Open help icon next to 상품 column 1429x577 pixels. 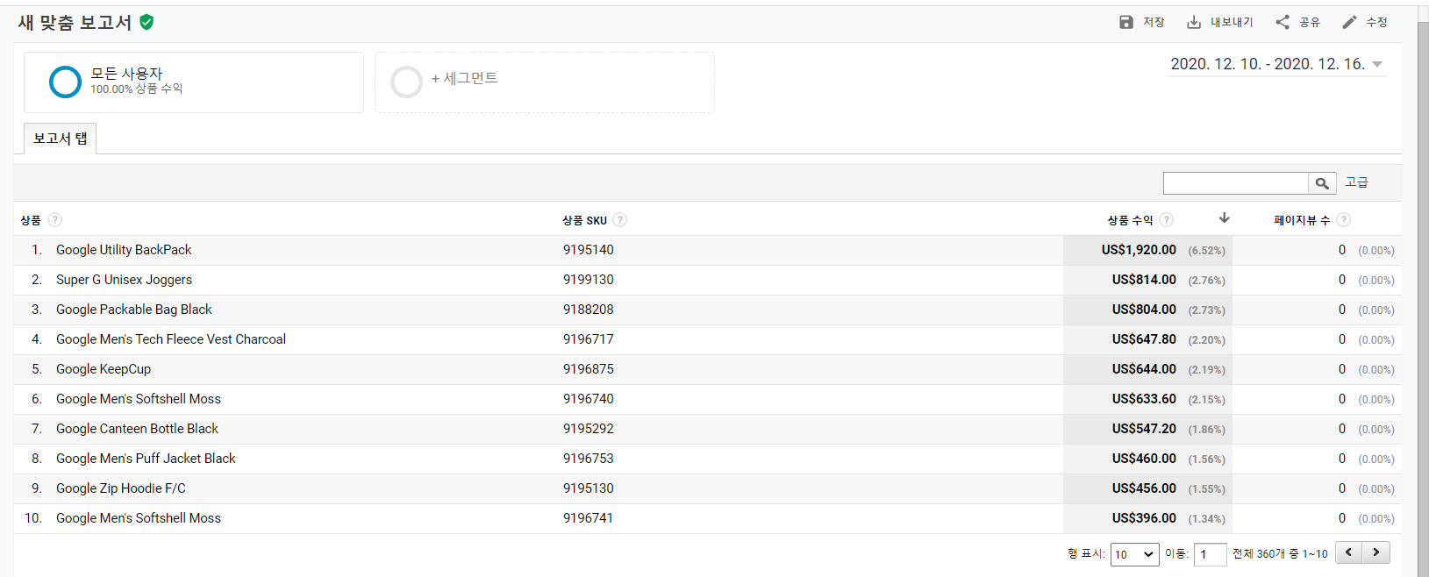click(55, 220)
